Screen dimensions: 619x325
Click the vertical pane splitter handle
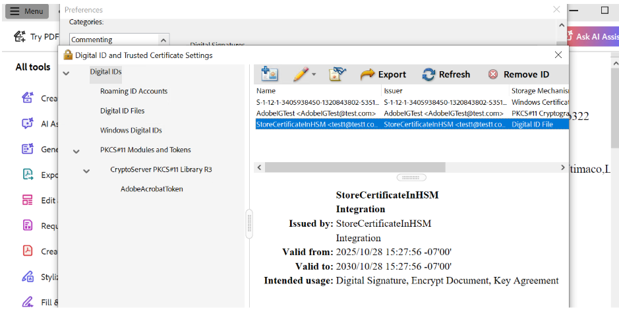[x=249, y=224]
